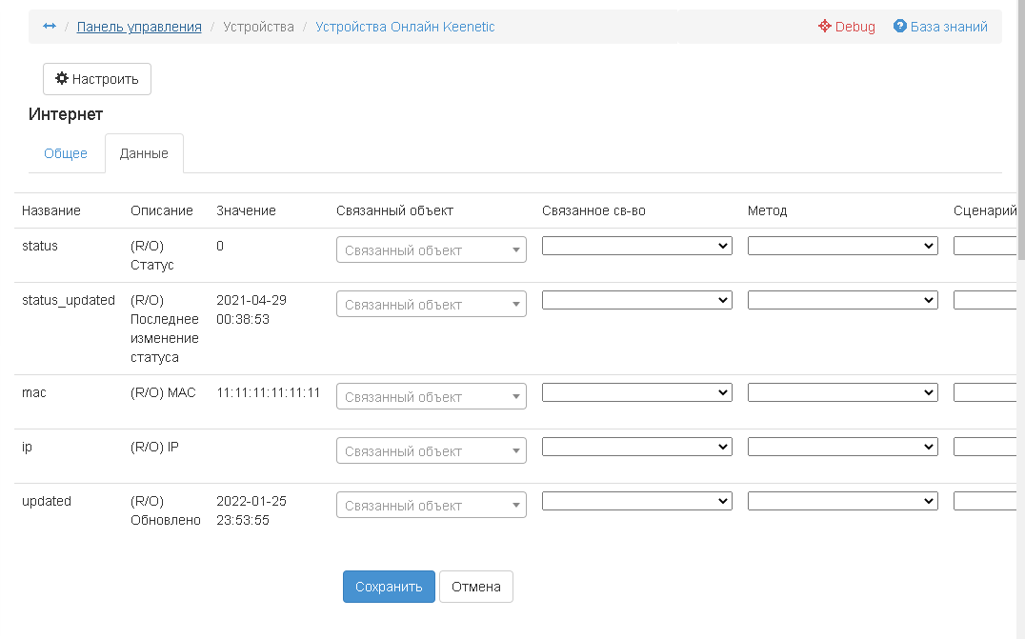Open the Устройства Онлайн Keenetic breadcrumb link
Screen dimensions: 1025x639
pos(405,27)
